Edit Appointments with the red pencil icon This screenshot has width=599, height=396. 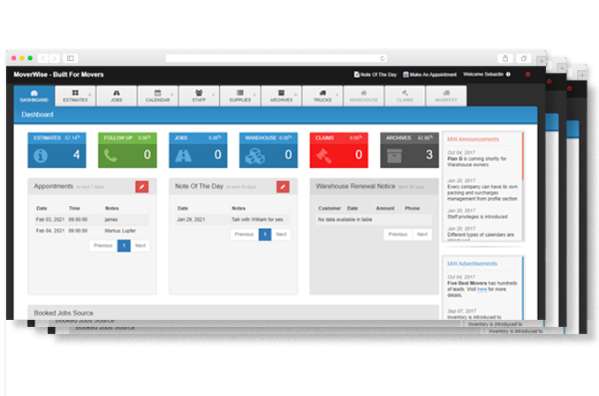click(141, 187)
